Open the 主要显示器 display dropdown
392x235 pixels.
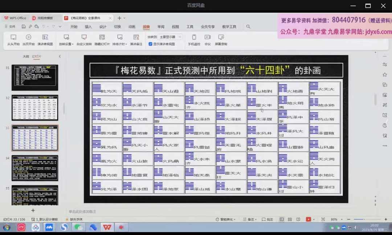pyautogui.click(x=170, y=37)
